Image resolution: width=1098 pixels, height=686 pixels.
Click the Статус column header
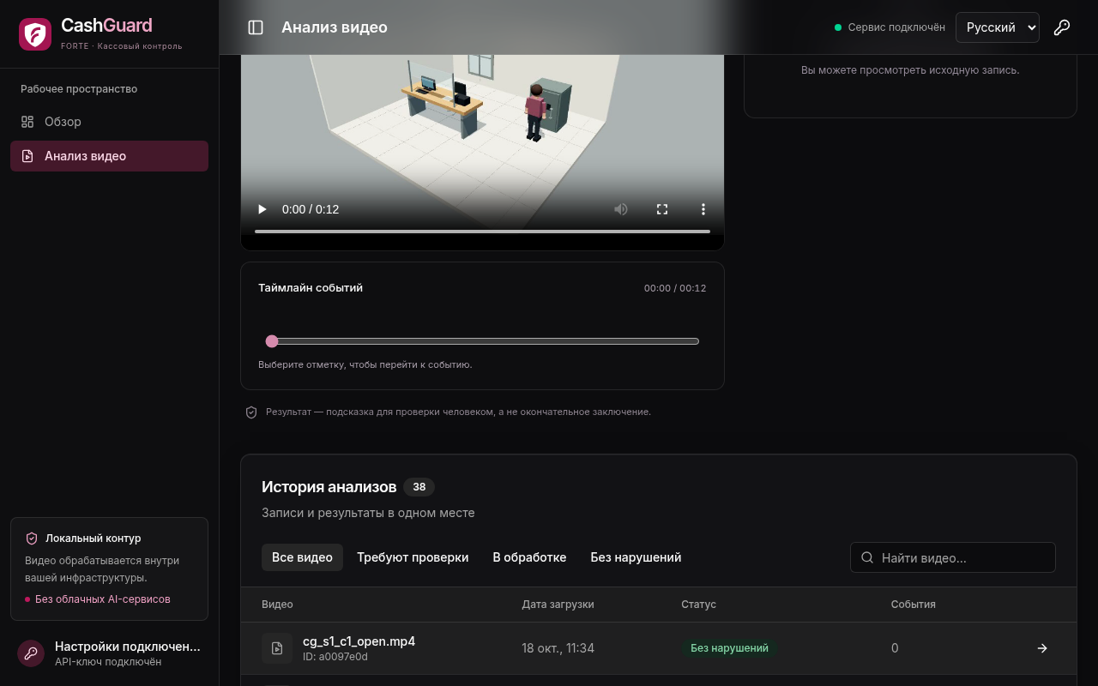click(698, 605)
